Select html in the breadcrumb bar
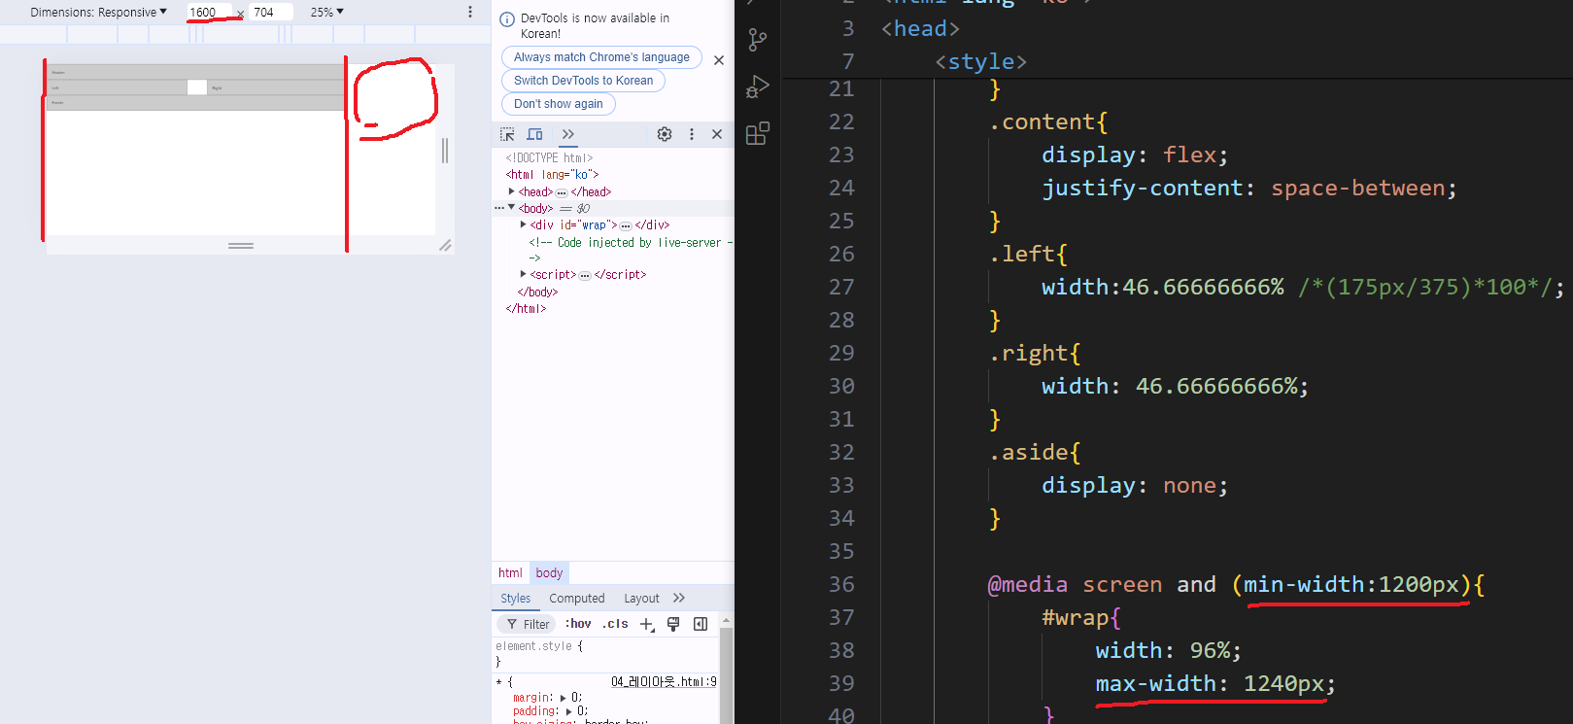The image size is (1573, 724). (x=510, y=573)
